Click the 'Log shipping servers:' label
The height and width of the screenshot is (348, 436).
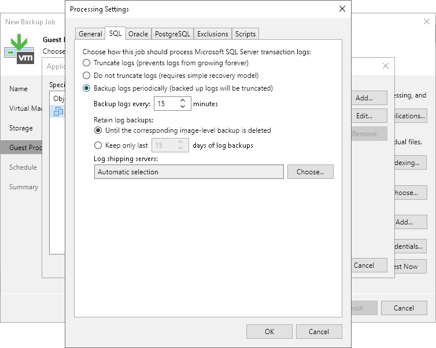125,159
